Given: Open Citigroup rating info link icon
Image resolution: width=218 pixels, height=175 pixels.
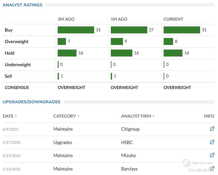Looking at the screenshot, I should [x=212, y=129].
